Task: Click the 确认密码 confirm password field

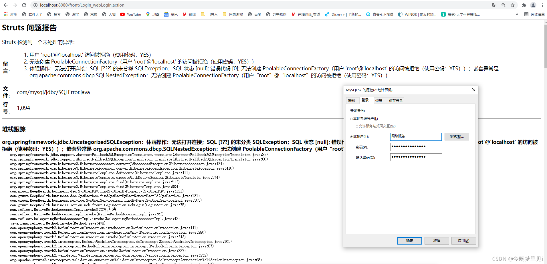Action: point(416,157)
